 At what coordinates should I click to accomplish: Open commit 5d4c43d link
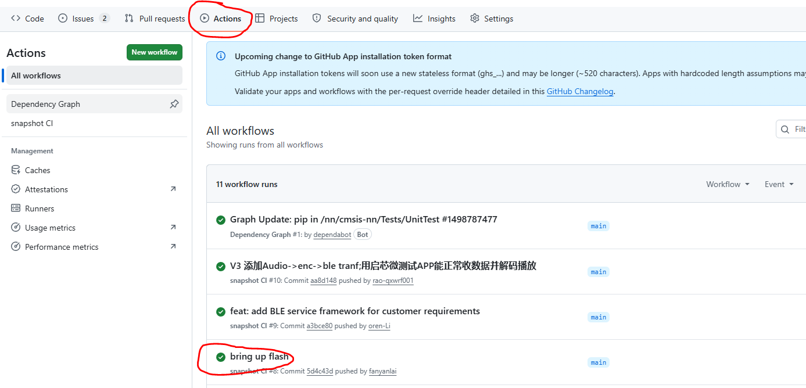(x=320, y=371)
